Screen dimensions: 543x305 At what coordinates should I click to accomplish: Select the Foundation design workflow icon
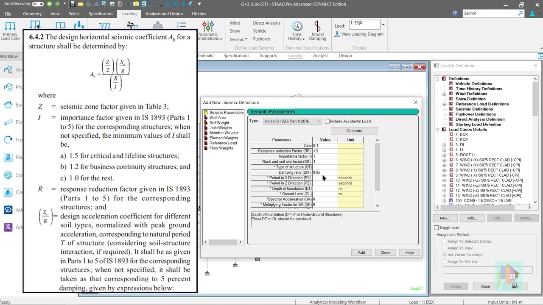tap(8, 157)
